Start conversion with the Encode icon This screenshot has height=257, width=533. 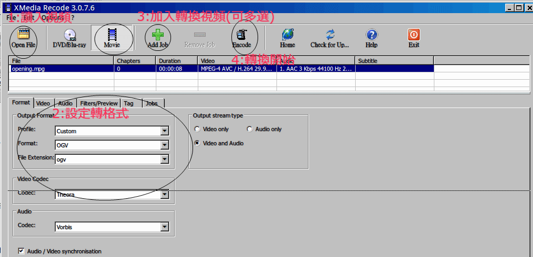click(242, 35)
